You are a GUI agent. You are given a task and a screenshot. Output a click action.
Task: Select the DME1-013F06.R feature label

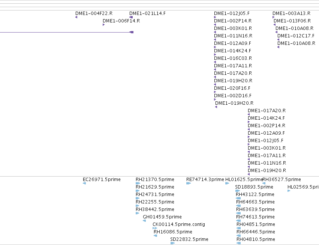[292, 21]
